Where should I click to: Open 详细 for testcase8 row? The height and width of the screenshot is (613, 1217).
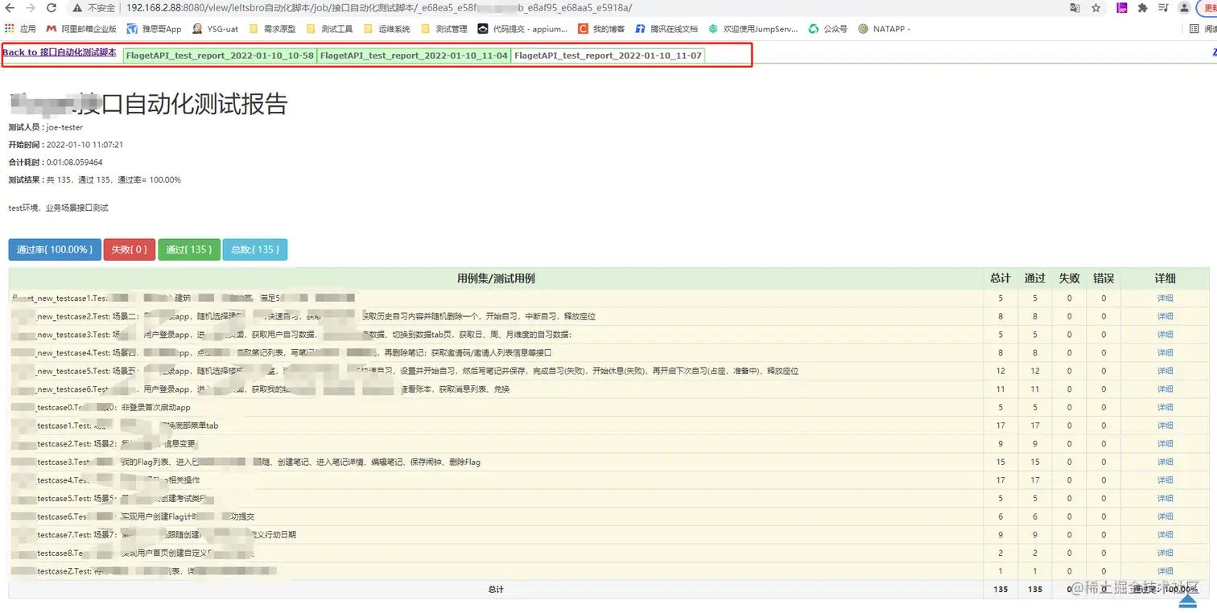pos(1165,553)
